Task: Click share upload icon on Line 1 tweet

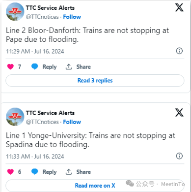Action: point(69,172)
